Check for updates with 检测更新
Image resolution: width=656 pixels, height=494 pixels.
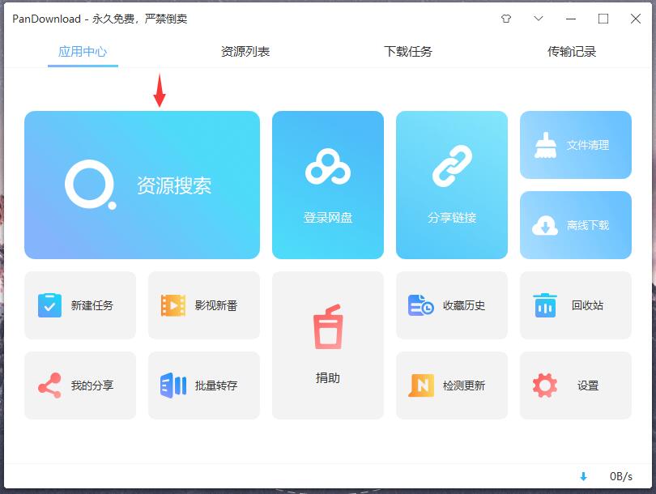[x=452, y=385]
